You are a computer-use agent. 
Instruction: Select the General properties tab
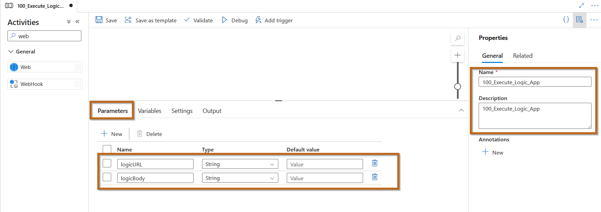(x=492, y=56)
